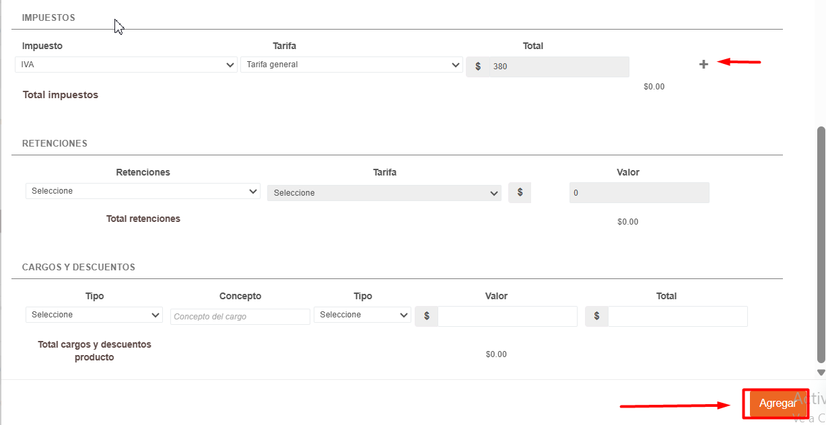
Task: Click the Cargos y Descuentos Total field
Action: [678, 316]
